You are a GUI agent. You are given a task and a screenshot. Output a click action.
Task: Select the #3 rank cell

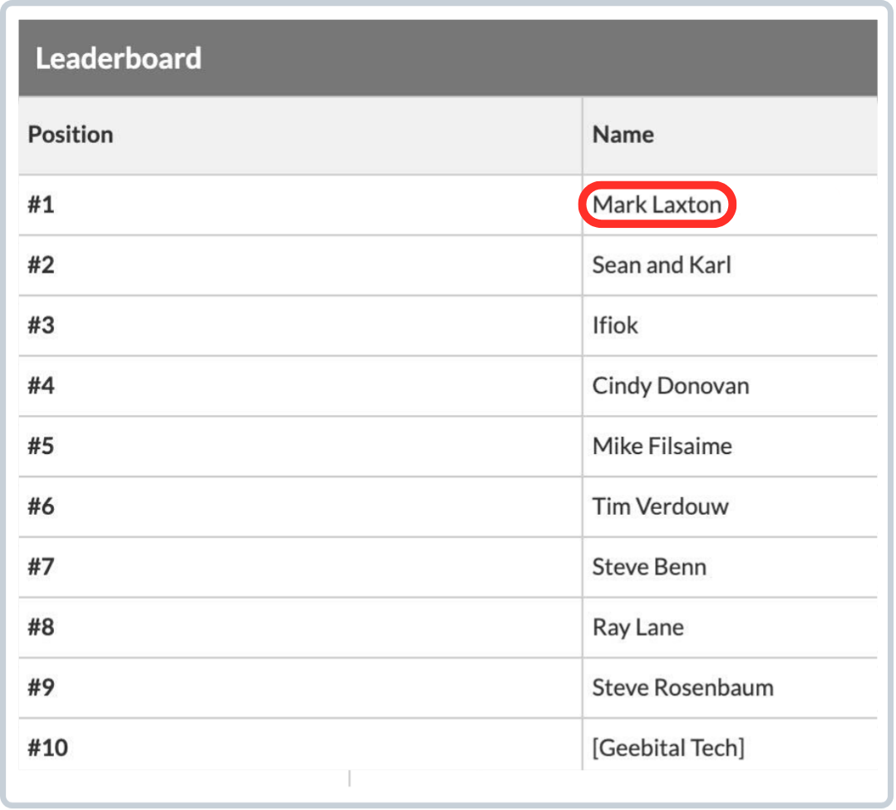click(x=41, y=325)
